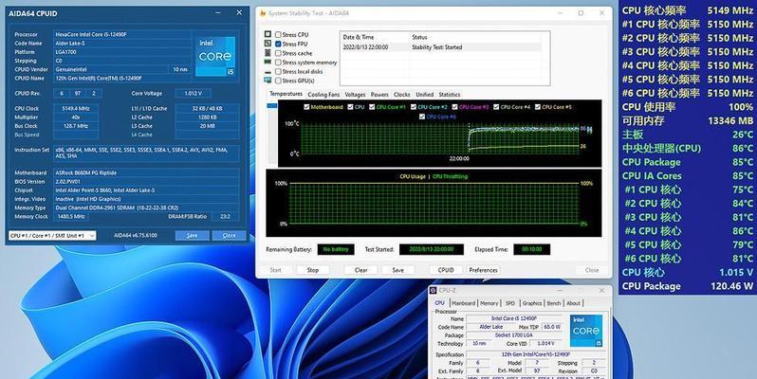Open the Bench tab in CPU-Z

point(554,303)
